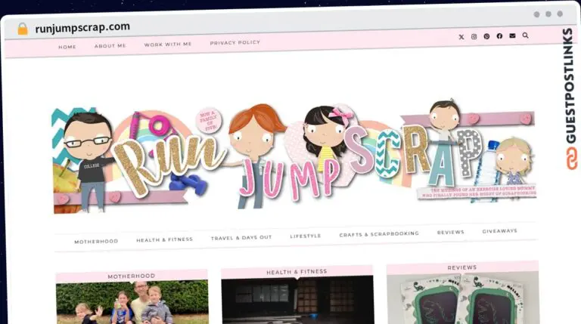Select Crafts & Scrapbooking category

pos(379,234)
